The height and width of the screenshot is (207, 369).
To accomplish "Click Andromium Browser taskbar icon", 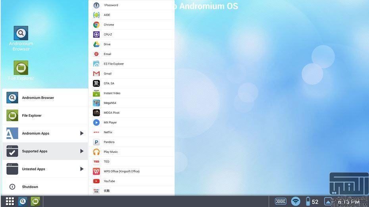I will [23, 201].
